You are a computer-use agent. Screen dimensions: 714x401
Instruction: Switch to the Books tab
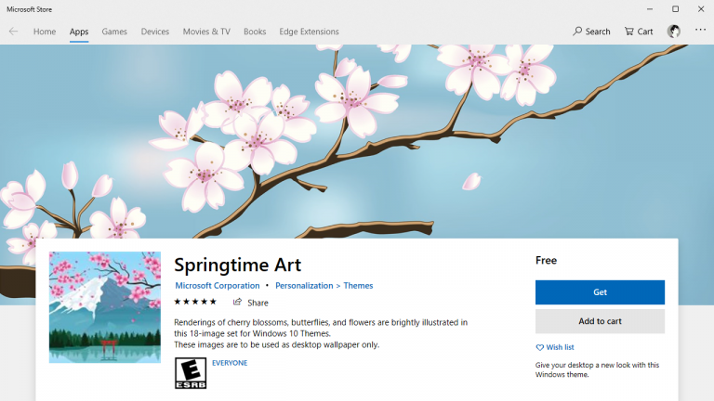point(255,32)
